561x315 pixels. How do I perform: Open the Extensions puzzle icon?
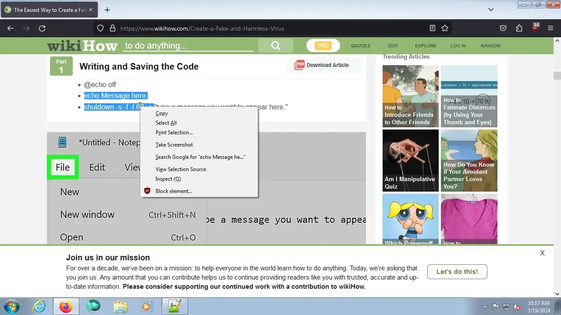[x=519, y=28]
